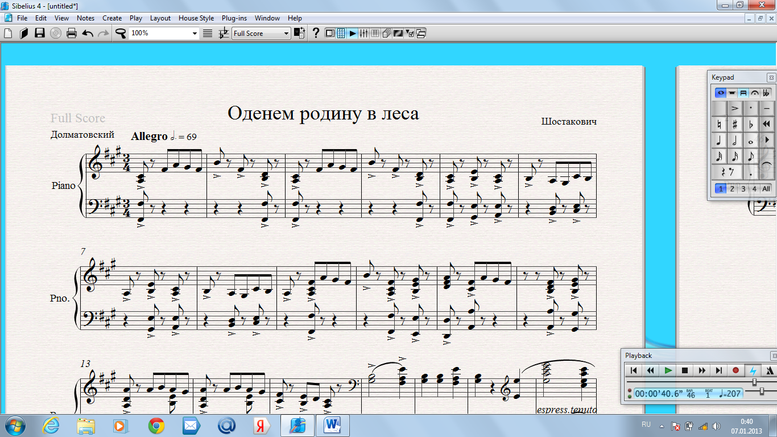
Task: Undo the last action with Undo arrow
Action: [x=88, y=33]
